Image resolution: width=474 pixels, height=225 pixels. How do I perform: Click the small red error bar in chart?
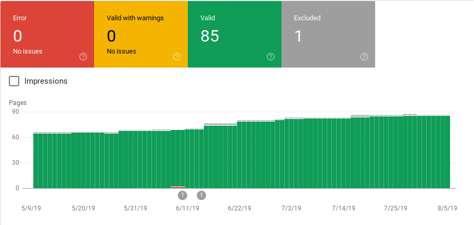(178, 187)
